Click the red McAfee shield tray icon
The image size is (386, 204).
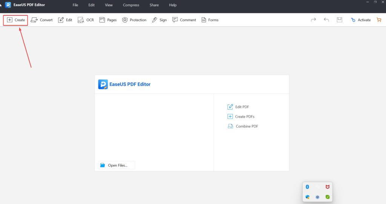click(x=328, y=187)
